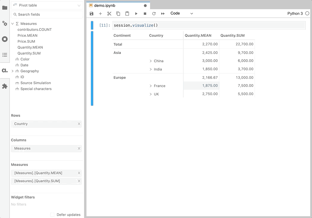Open the Code cell type dropdown

pyautogui.click(x=182, y=13)
